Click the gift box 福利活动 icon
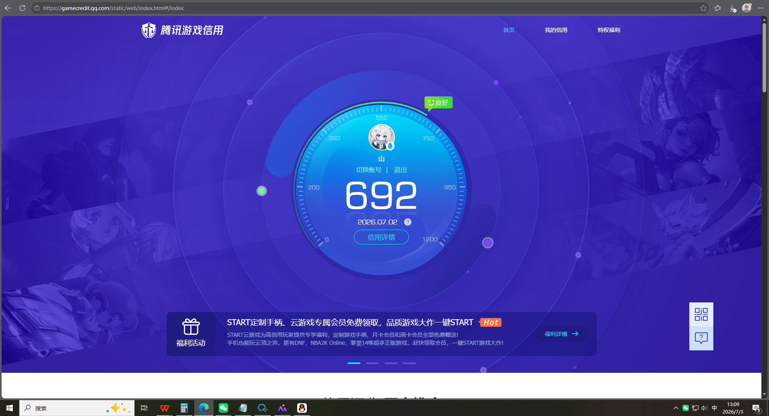 point(191,327)
